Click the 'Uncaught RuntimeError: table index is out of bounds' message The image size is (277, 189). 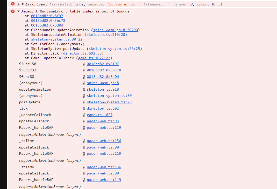pyautogui.click(x=75, y=11)
